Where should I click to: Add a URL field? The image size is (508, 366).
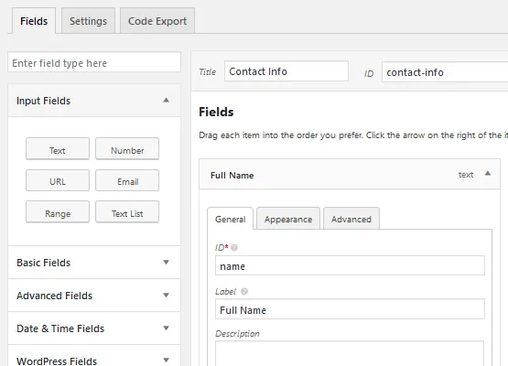[x=58, y=180]
